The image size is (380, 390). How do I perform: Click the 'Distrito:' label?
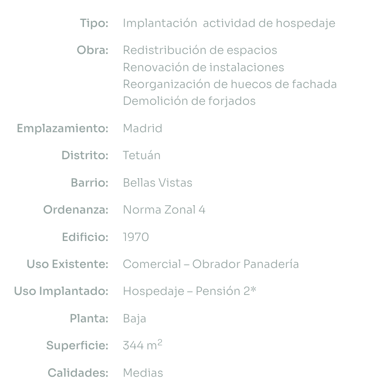[84, 156]
